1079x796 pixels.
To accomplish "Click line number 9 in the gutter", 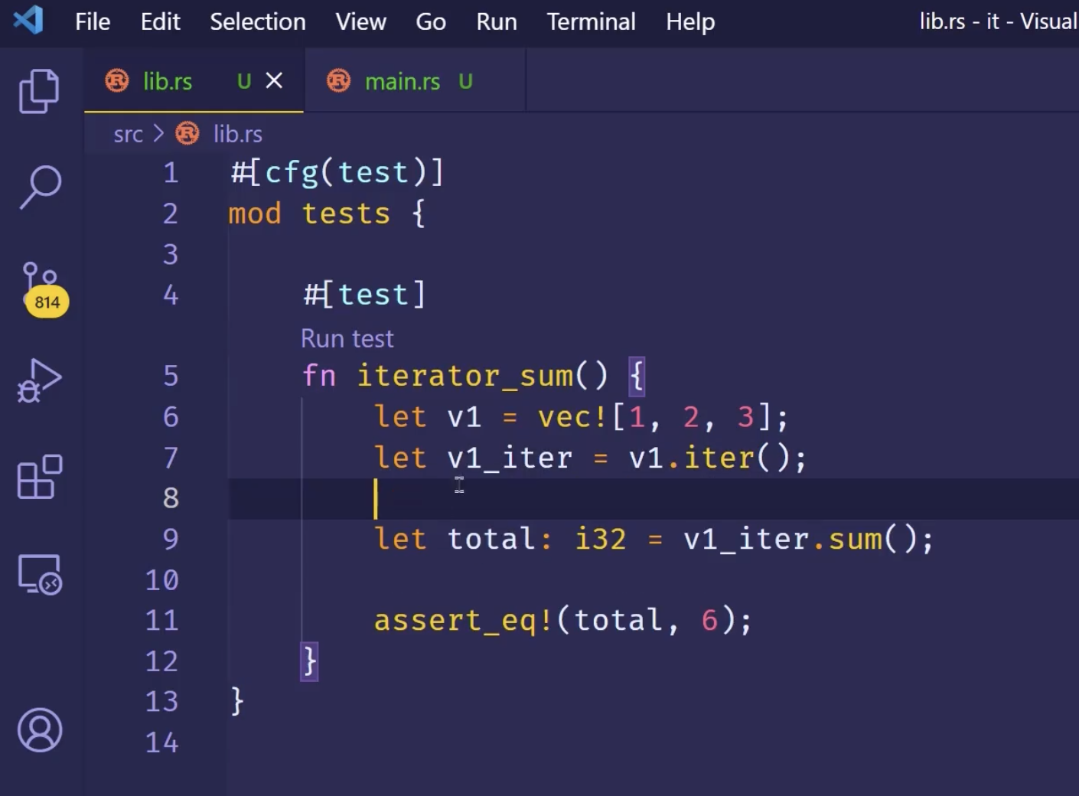I will [x=171, y=539].
